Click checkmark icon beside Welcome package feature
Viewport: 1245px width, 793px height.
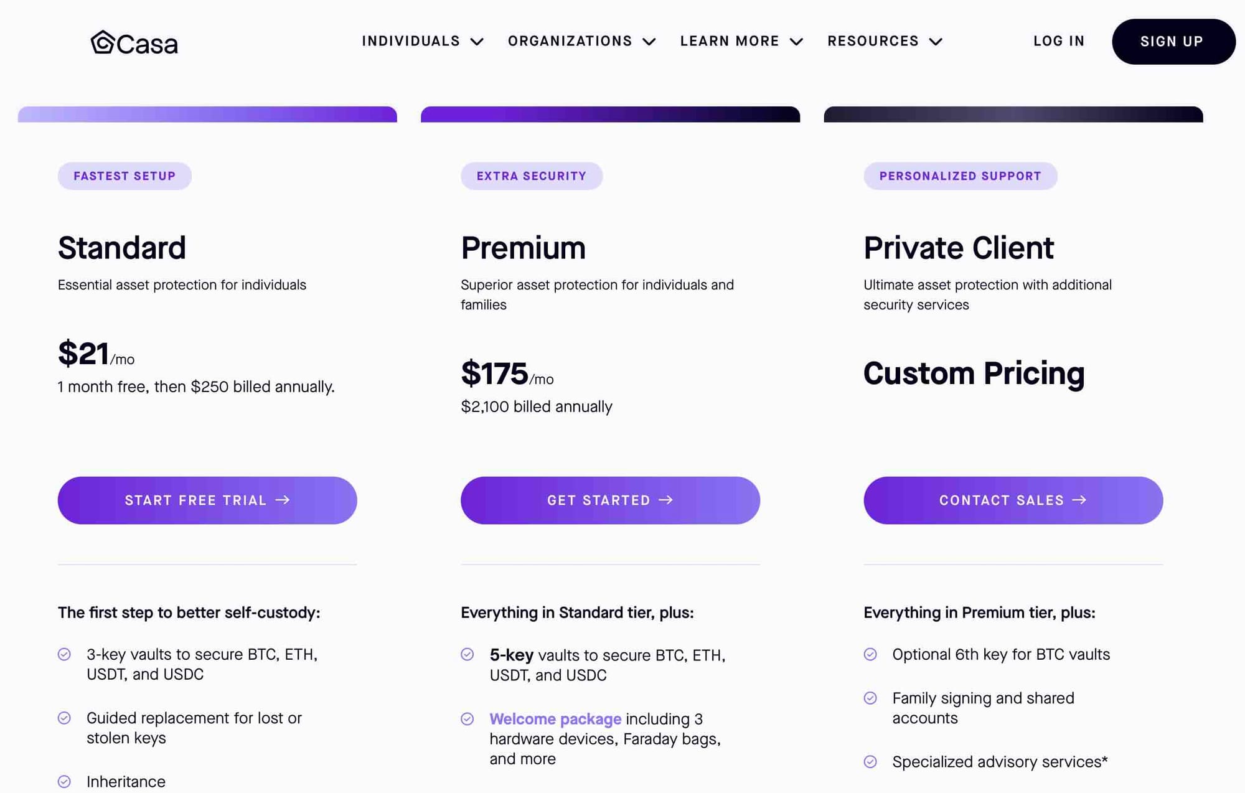[467, 719]
